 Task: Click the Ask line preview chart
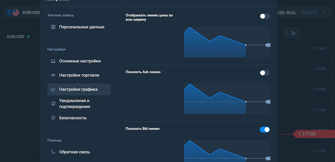pyautogui.click(x=227, y=99)
